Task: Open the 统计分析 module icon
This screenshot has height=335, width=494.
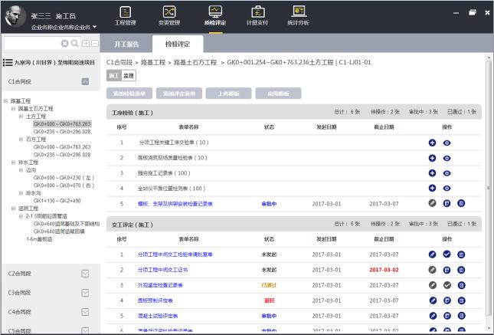Action: pos(298,16)
